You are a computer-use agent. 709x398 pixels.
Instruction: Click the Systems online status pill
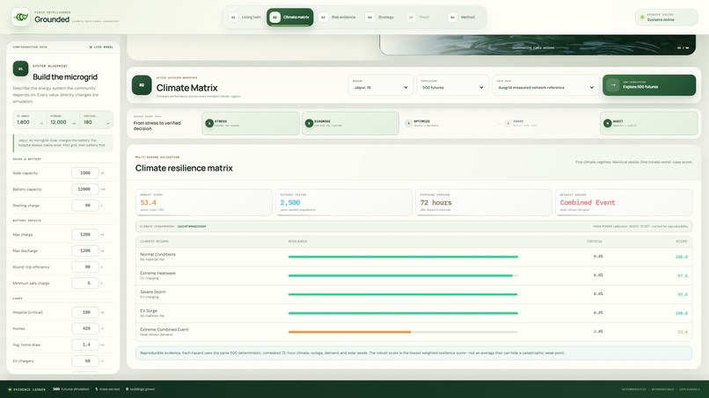[x=666, y=18]
